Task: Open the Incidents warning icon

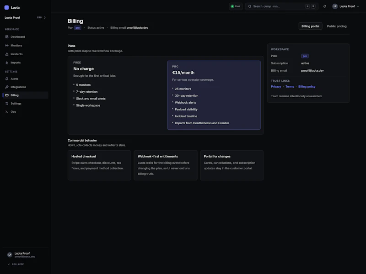Action: 7,54
